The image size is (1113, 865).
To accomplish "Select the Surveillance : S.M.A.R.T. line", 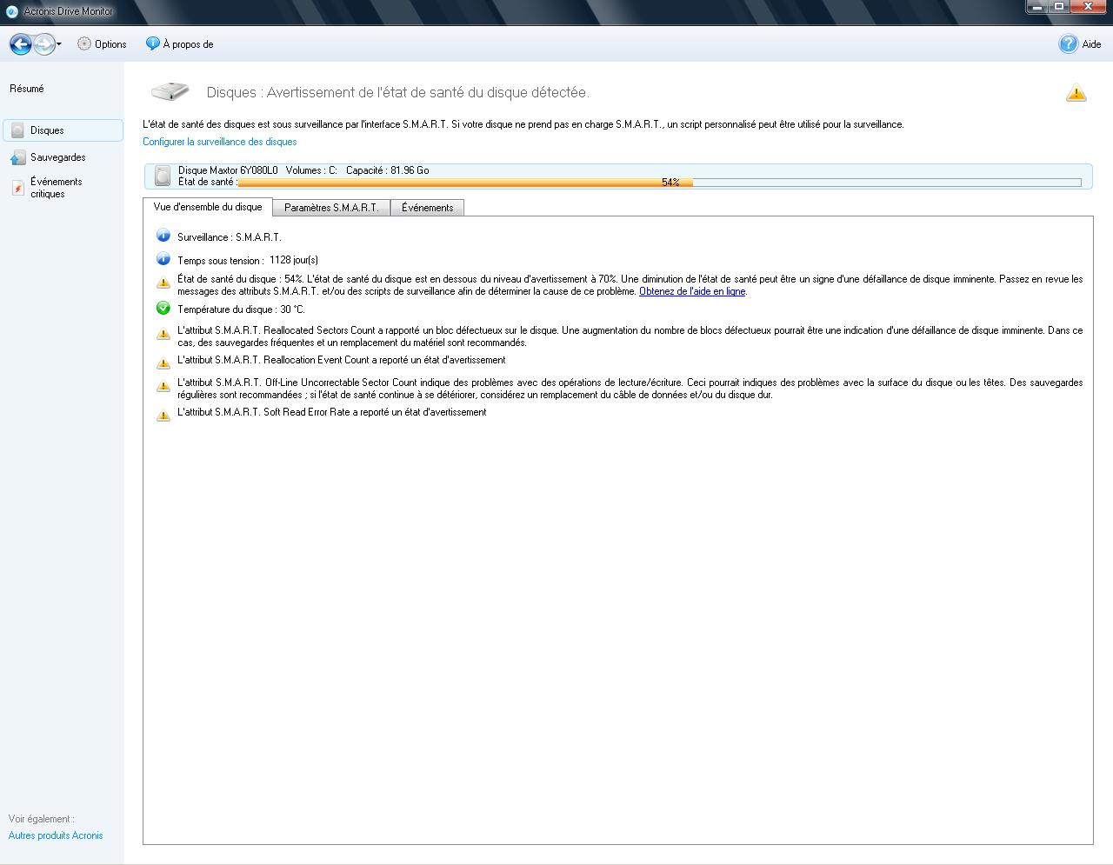I will click(x=230, y=237).
